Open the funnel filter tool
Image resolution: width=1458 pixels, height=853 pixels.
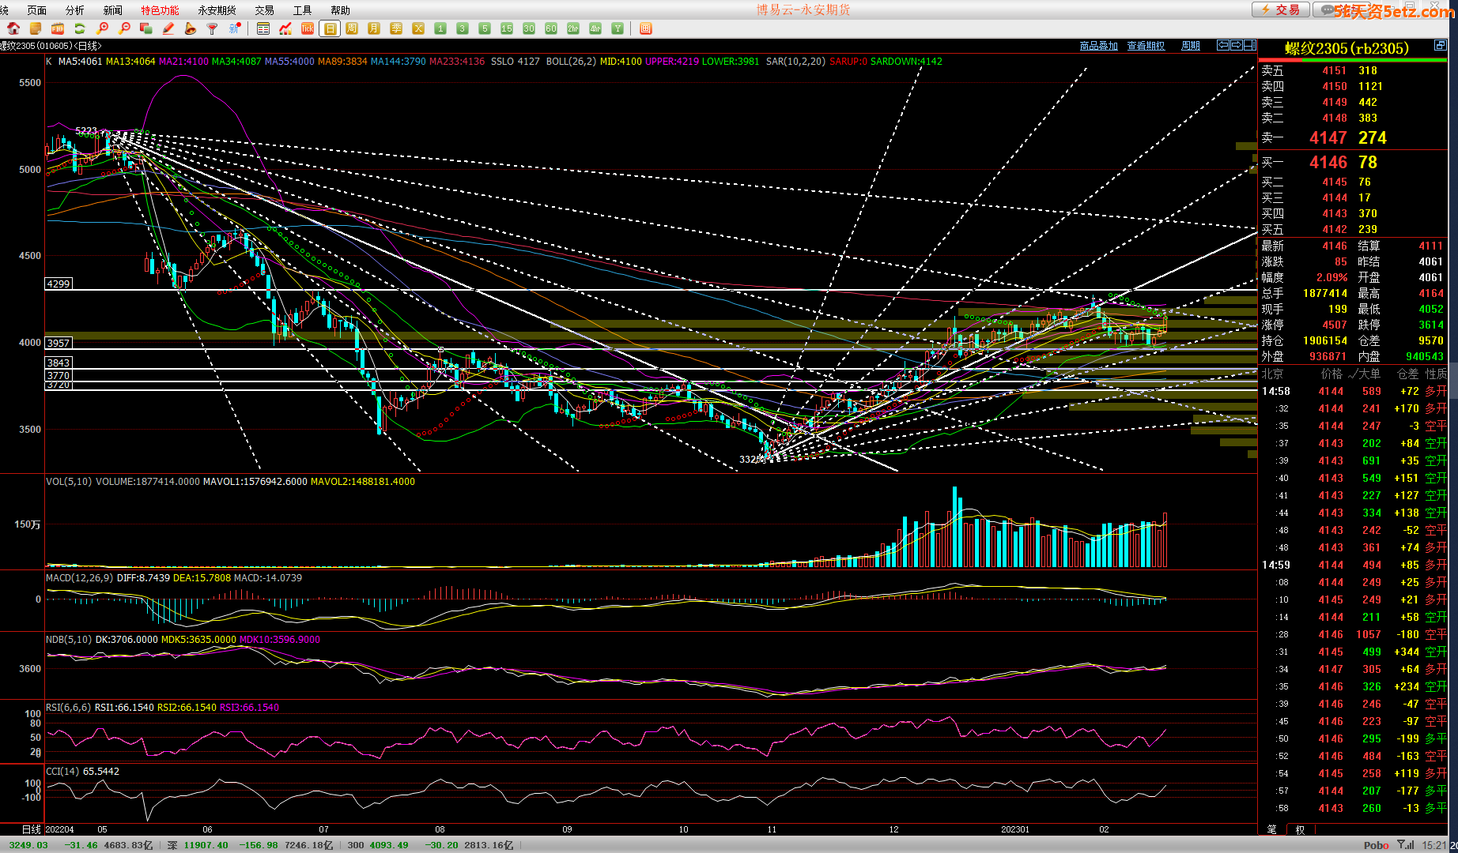point(212,28)
